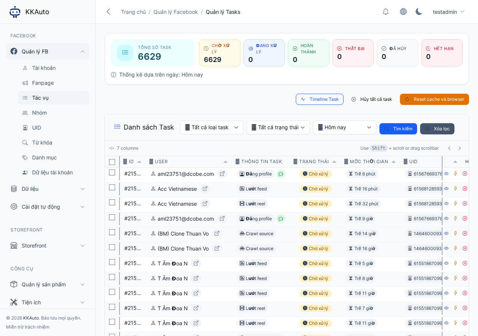Click the 7 columns selector
This screenshot has height=336, width=478.
tap(124, 148)
